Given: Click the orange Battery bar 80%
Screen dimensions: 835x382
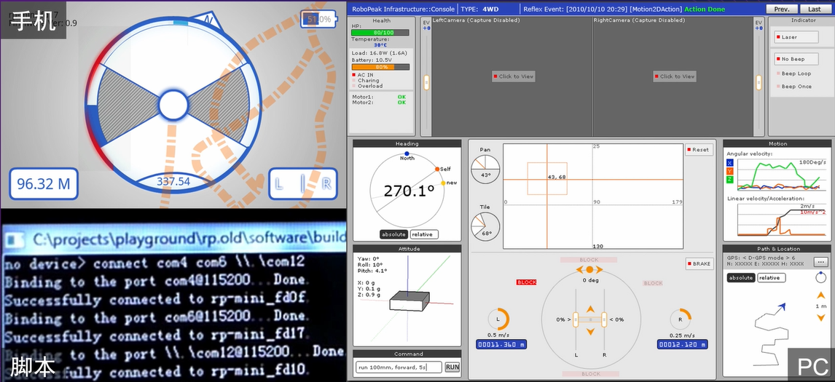Looking at the screenshot, I should (380, 67).
